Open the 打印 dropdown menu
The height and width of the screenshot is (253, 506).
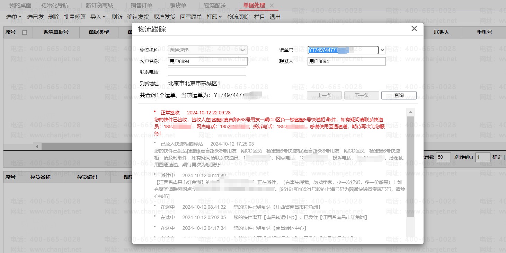coord(214,17)
